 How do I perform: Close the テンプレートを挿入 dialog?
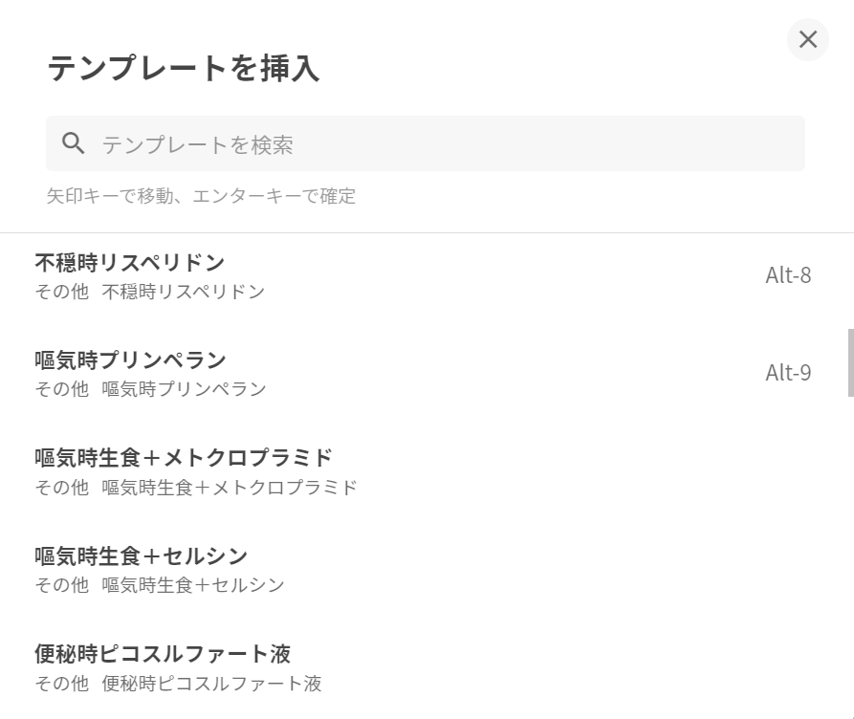point(807,39)
